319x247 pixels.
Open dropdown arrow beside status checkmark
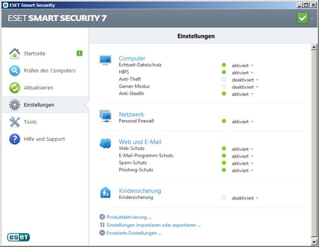pos(312,18)
